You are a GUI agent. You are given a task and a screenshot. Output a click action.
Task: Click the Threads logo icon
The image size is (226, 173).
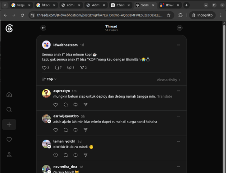click(x=9, y=28)
